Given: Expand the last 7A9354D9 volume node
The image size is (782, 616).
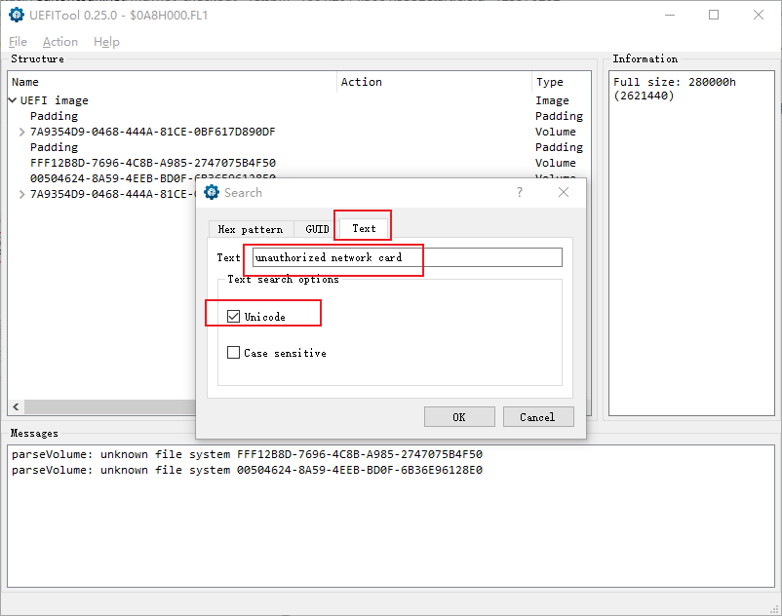Looking at the screenshot, I should click(21, 194).
